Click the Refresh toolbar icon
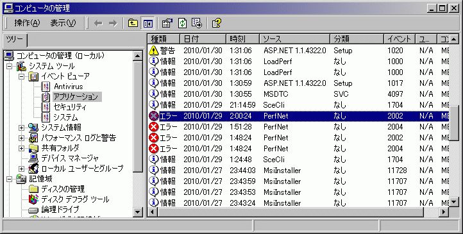Screen dimensions: 463x234 [x=183, y=23]
